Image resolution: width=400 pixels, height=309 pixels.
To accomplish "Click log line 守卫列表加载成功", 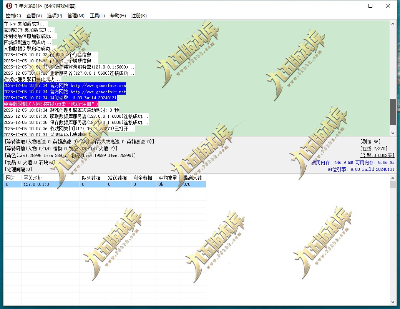I will click(x=25, y=24).
